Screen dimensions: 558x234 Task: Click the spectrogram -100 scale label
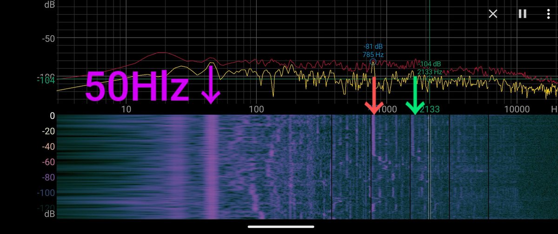(46, 193)
